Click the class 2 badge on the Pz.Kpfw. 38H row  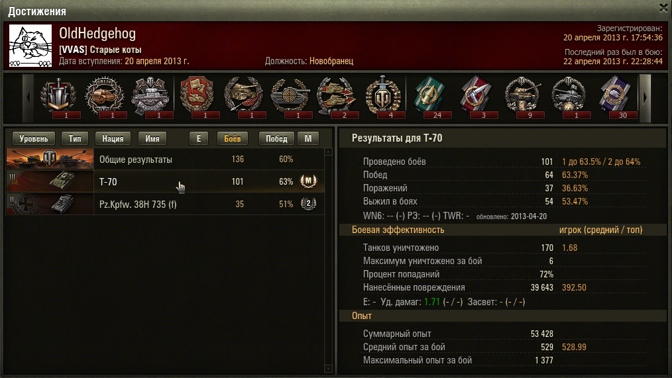point(308,204)
